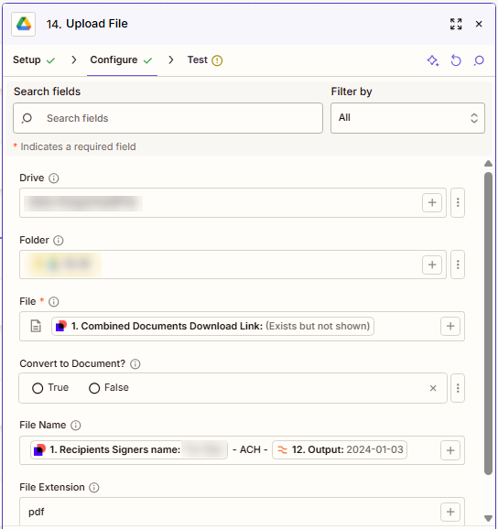The image size is (498, 529).
Task: Click the plus button in Folder field
Action: 432,264
